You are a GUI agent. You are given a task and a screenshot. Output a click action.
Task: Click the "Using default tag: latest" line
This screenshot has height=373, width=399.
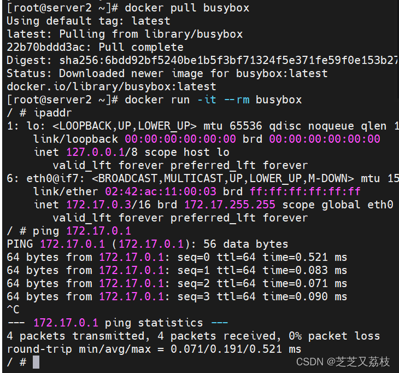tap(89, 21)
